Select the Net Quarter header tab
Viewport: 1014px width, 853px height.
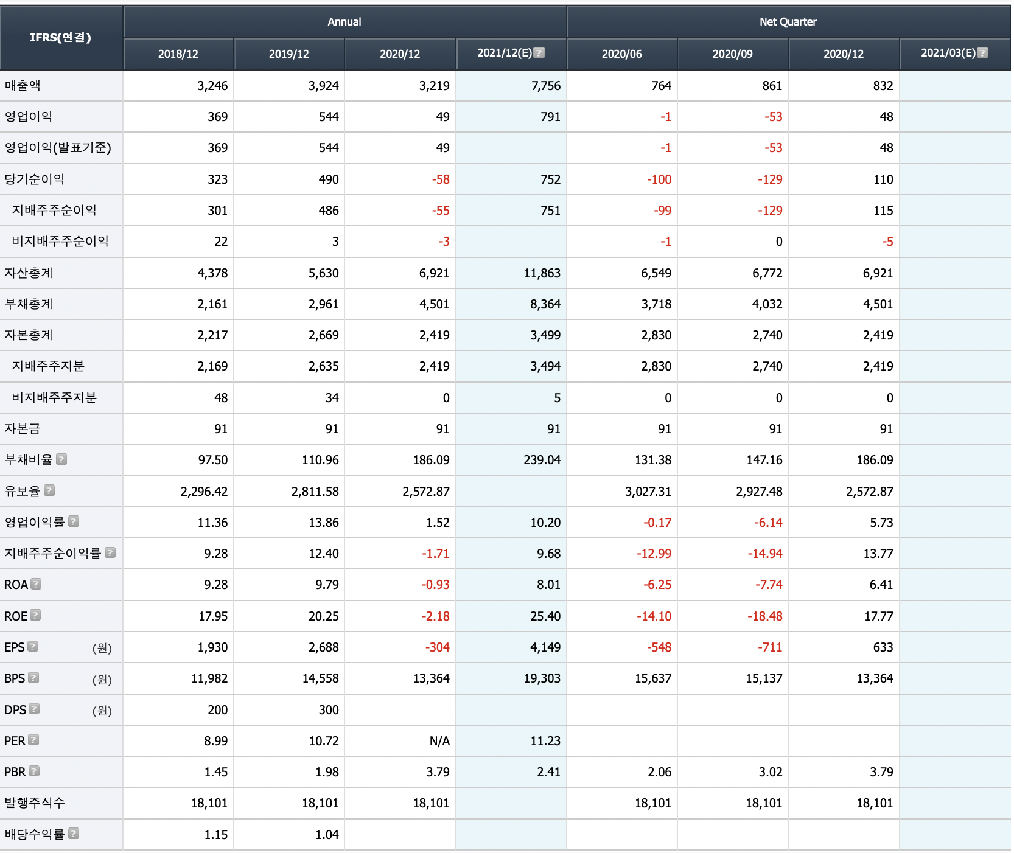pyautogui.click(x=788, y=22)
